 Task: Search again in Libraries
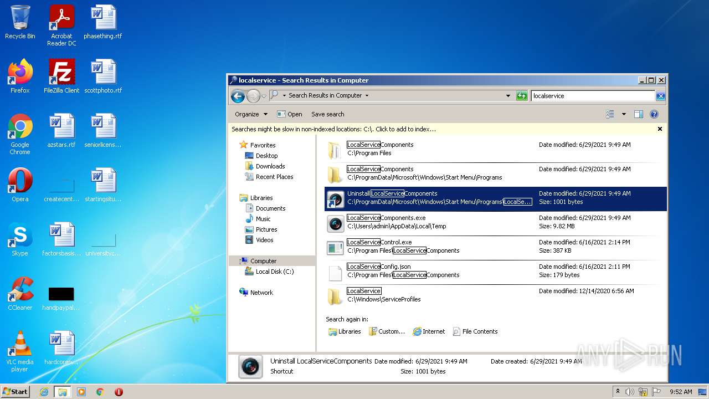tap(345, 331)
